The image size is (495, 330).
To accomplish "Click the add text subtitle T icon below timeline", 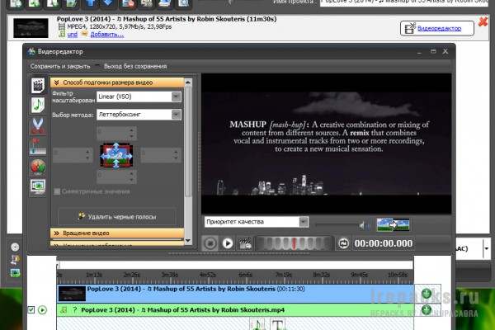I will click(277, 324).
